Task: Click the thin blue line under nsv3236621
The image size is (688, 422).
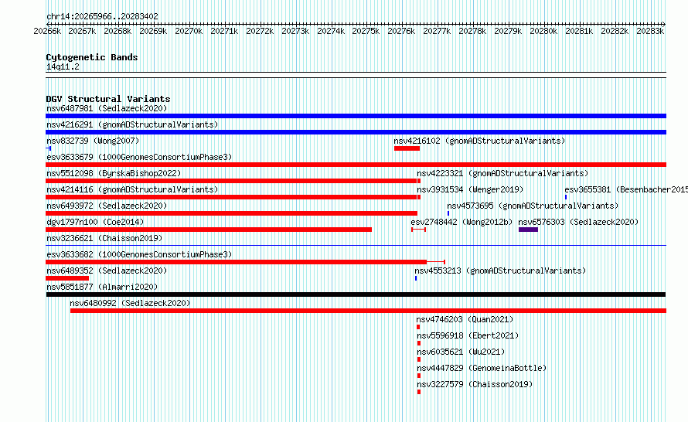Action: [356, 245]
